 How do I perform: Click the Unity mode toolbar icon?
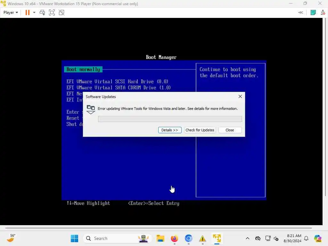(61, 12)
